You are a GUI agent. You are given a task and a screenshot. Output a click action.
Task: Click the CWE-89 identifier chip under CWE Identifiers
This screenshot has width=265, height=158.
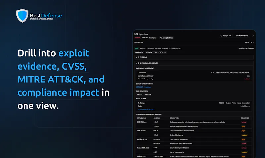(139, 94)
